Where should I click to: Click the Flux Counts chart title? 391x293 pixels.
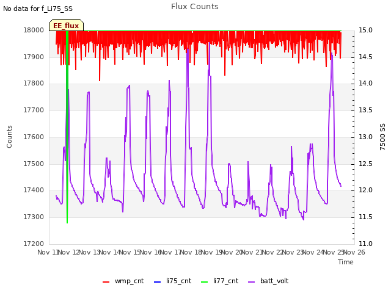pyautogui.click(x=195, y=7)
